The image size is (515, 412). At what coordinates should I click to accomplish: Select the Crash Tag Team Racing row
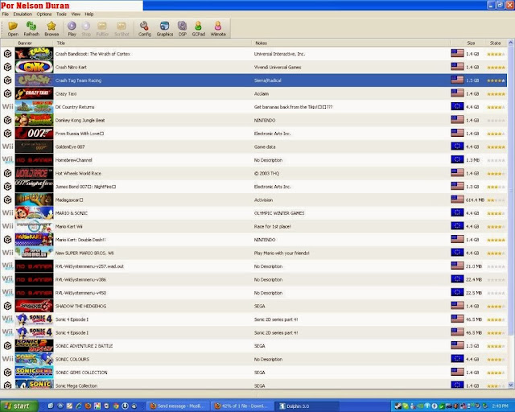click(x=253, y=80)
